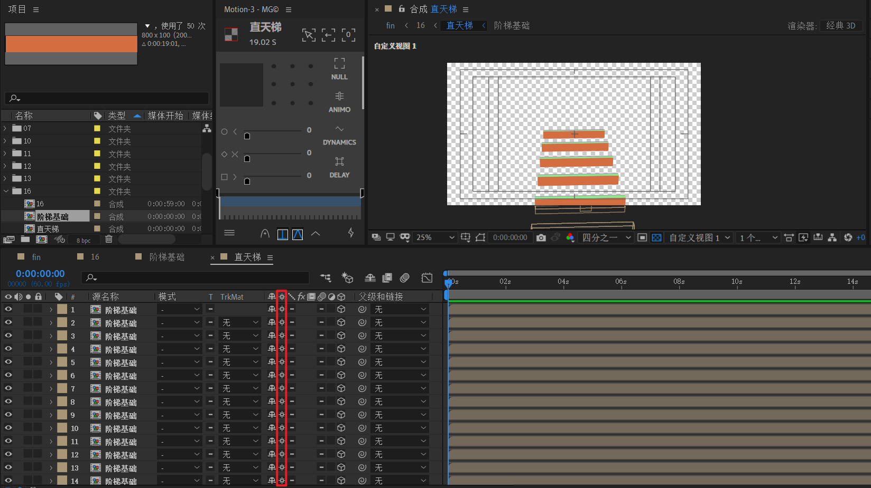Open the ANIMO tool in Motion-3
871x488 pixels.
click(x=339, y=102)
